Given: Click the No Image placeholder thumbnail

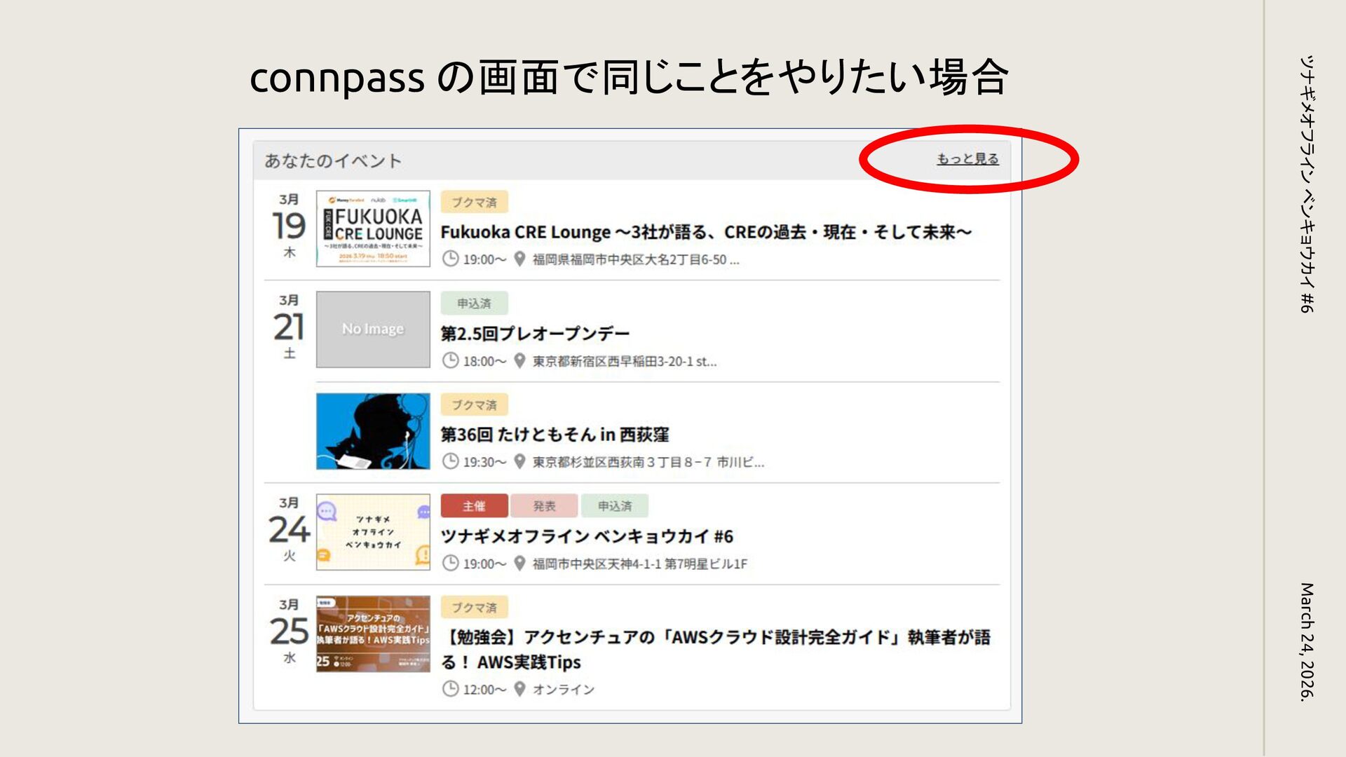Looking at the screenshot, I should 373,329.
